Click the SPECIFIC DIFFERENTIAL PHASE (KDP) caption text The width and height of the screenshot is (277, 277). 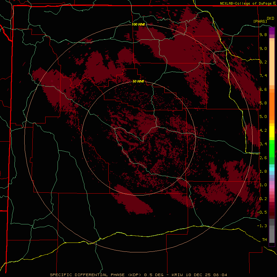(96, 275)
